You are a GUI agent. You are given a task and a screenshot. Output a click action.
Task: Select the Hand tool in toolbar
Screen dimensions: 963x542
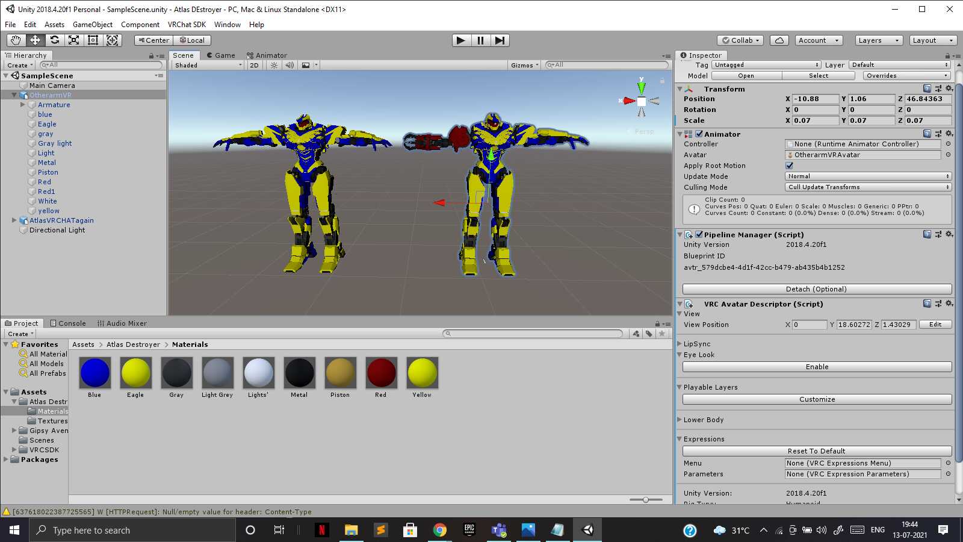point(16,40)
